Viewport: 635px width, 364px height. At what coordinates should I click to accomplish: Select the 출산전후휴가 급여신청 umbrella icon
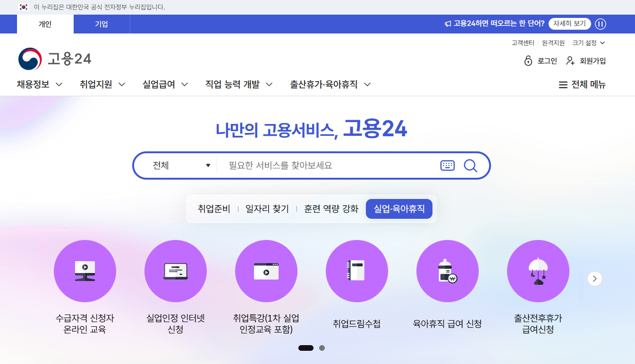538,271
